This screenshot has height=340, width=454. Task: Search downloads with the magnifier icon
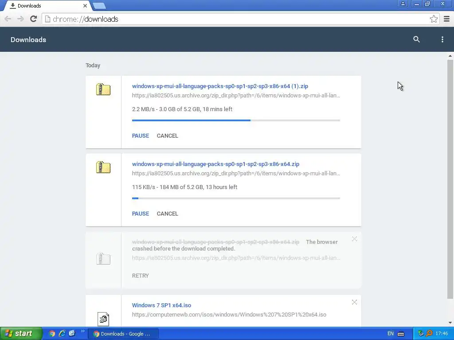click(416, 39)
